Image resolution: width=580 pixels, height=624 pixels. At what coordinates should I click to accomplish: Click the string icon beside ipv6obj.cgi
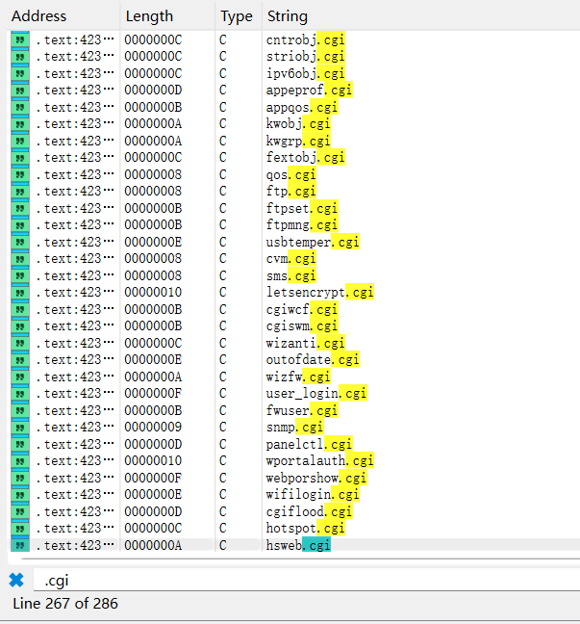tap(20, 73)
